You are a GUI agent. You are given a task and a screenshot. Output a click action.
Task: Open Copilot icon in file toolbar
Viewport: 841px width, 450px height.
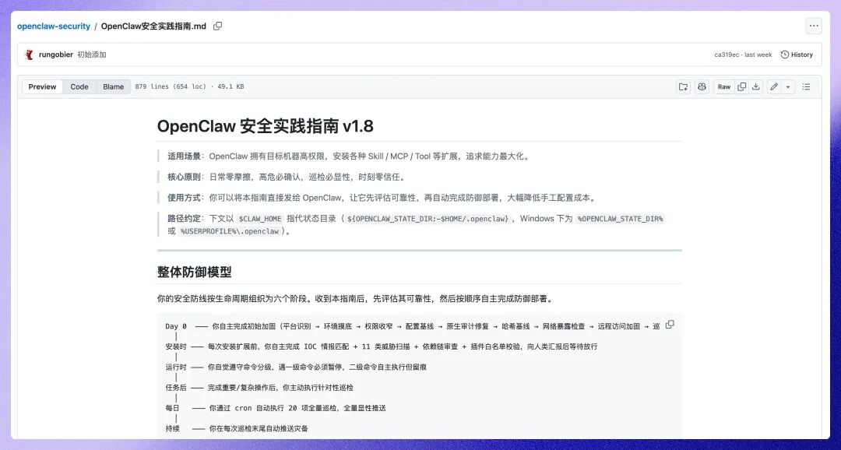coord(702,87)
